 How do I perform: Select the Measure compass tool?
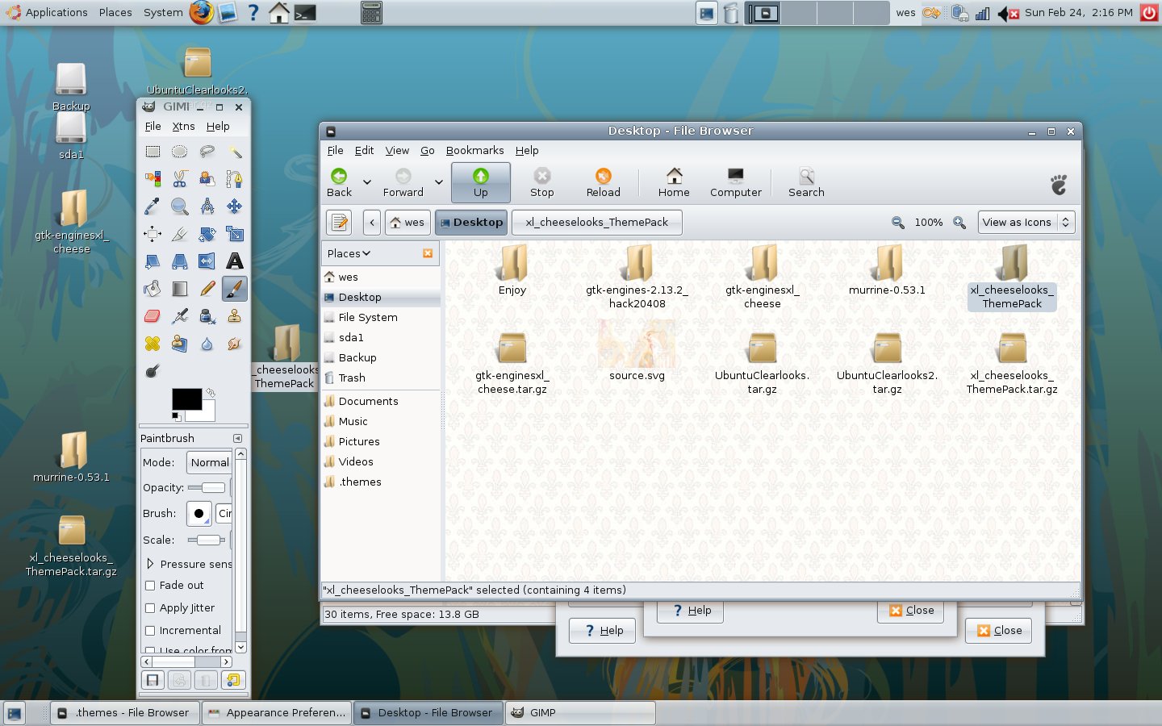(207, 207)
